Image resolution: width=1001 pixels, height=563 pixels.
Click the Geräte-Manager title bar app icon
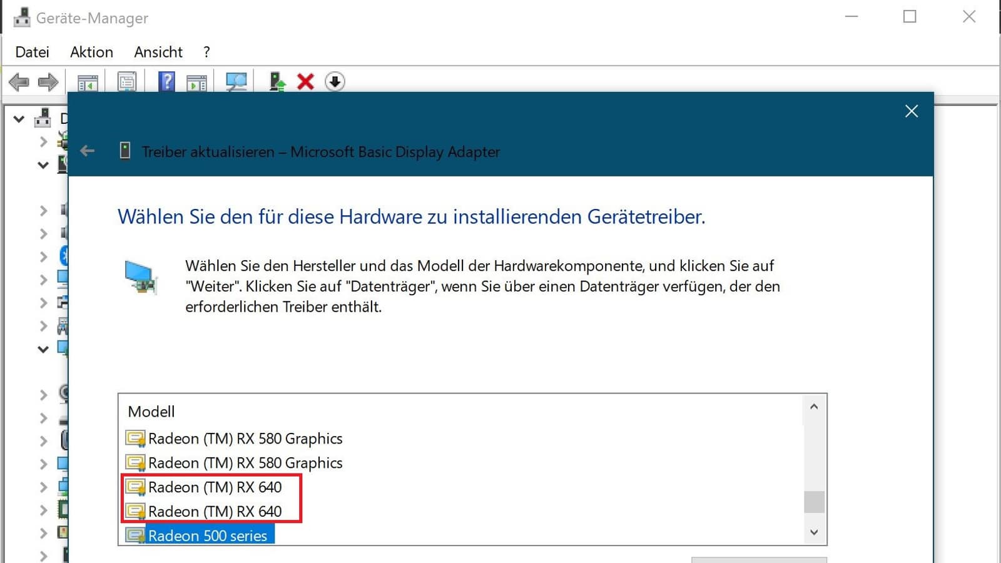(22, 18)
